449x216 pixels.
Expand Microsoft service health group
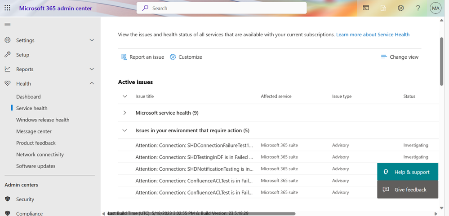tap(125, 113)
